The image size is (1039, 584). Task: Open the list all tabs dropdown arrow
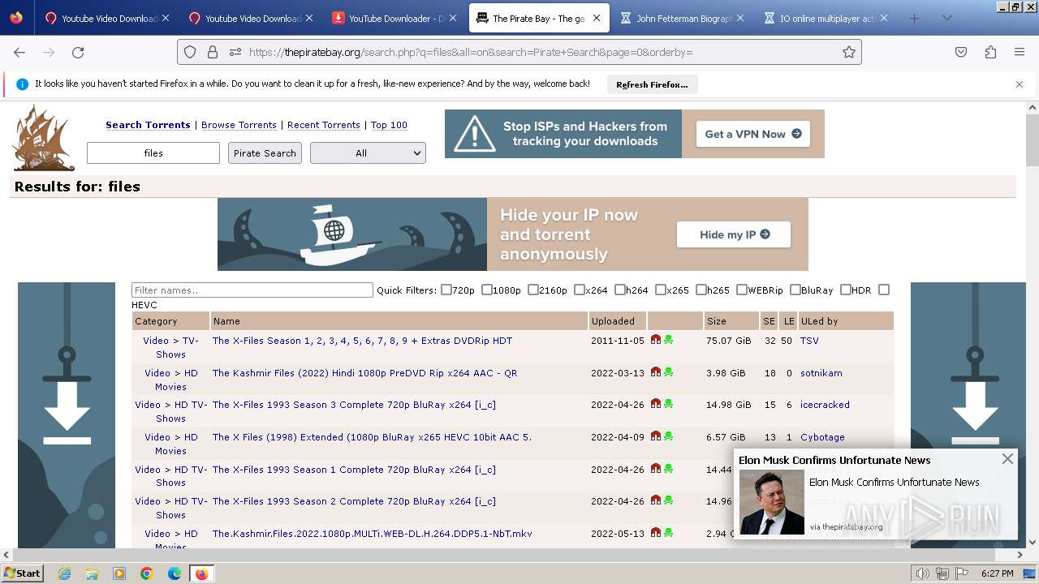pyautogui.click(x=946, y=18)
